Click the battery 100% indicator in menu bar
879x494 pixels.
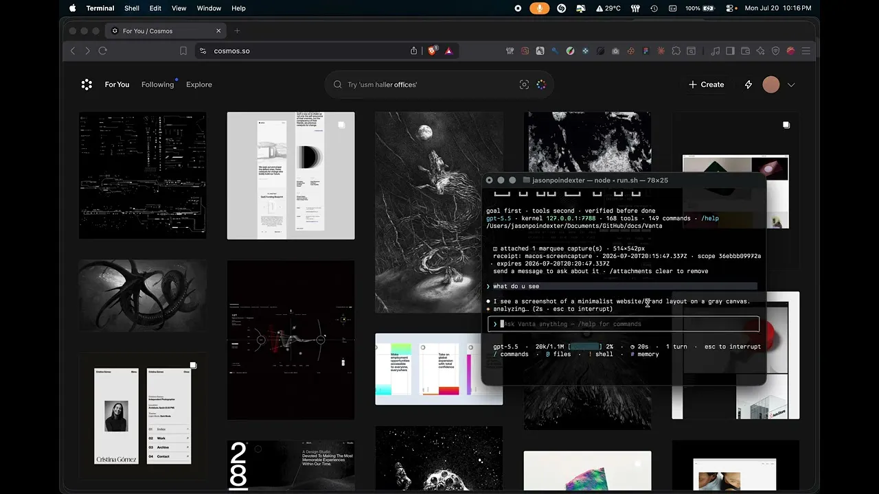700,8
